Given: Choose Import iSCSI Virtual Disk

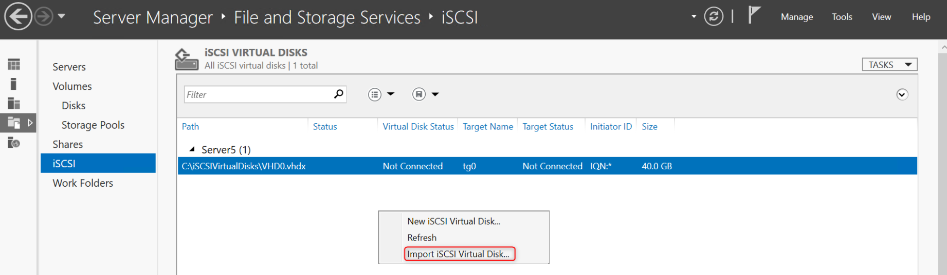Looking at the screenshot, I should [459, 254].
